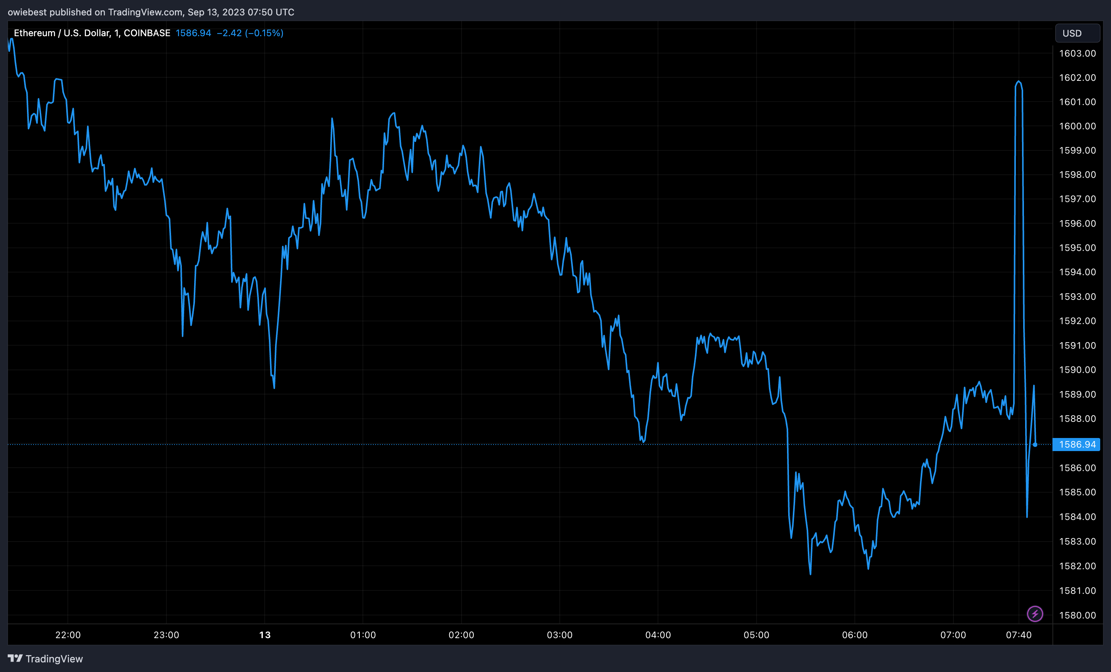Click the 1598.00 price axis label
This screenshot has width=1111, height=672.
click(x=1077, y=174)
